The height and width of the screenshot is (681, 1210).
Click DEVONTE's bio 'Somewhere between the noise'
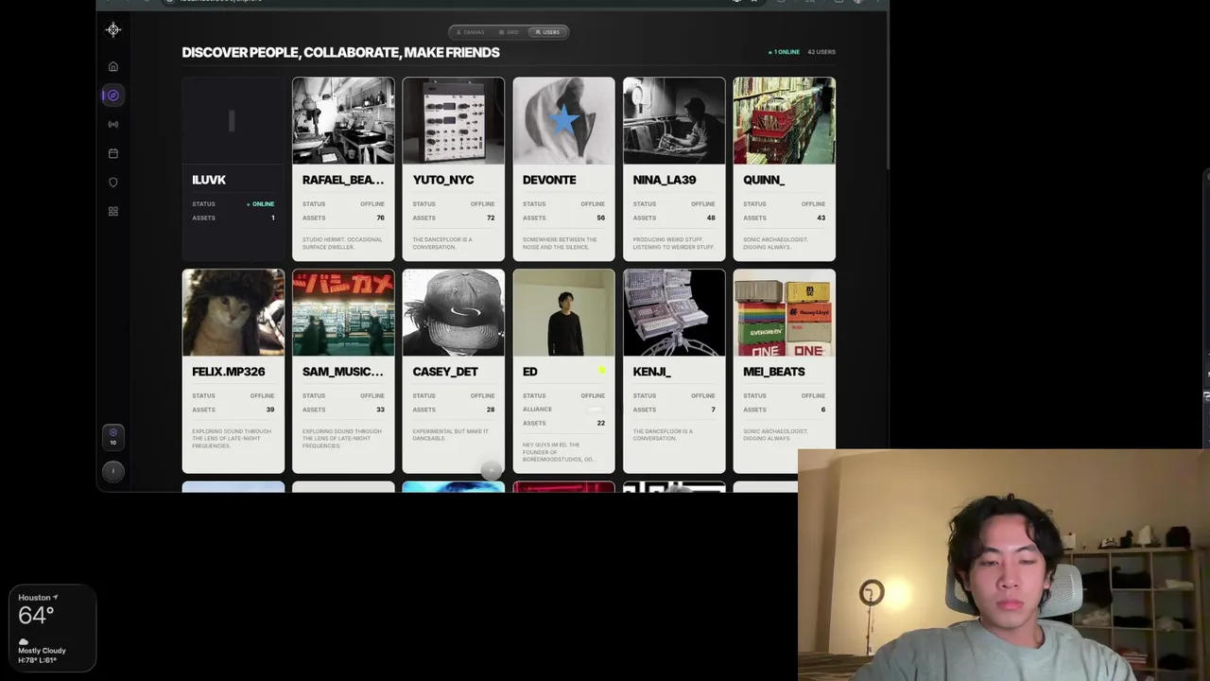[560, 243]
